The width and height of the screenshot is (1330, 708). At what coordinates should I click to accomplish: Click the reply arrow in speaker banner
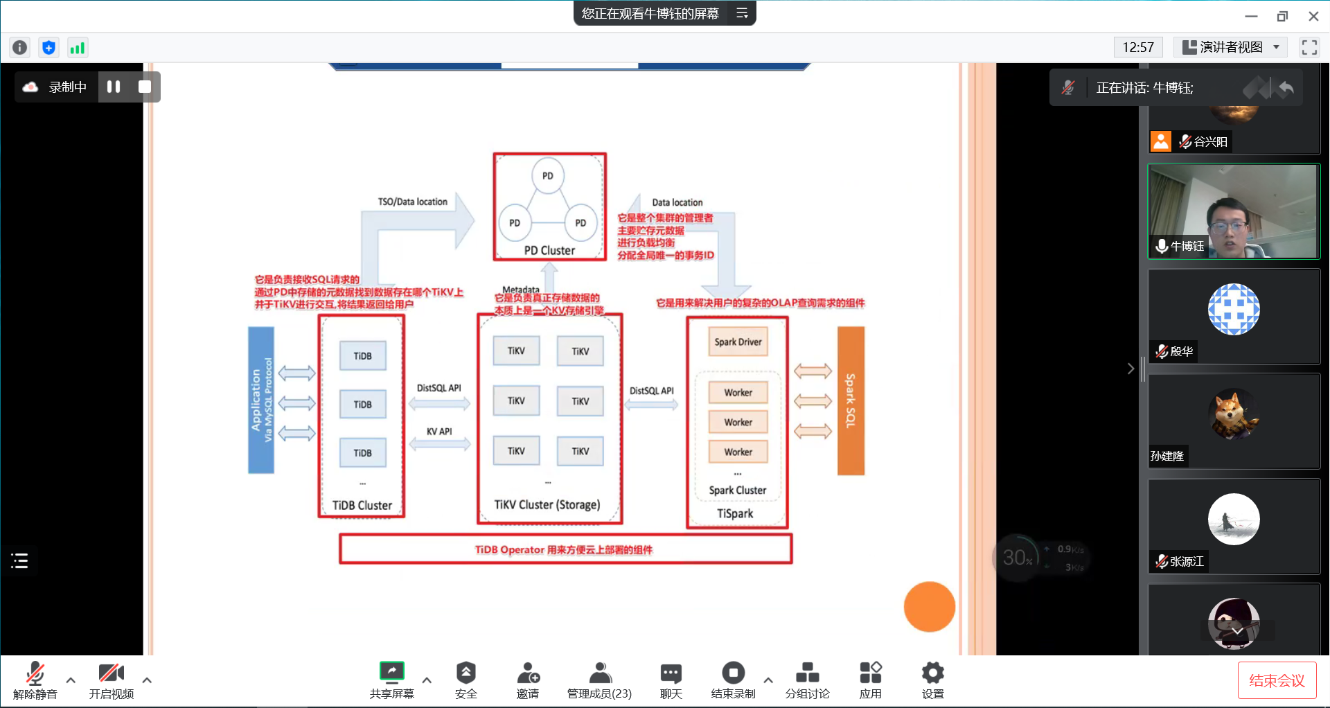pos(1286,87)
